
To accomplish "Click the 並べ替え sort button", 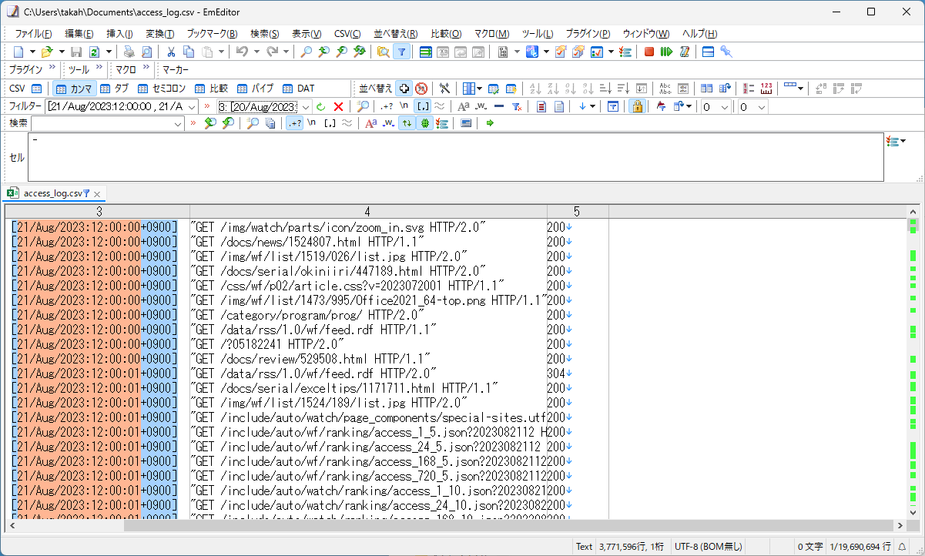I will (375, 89).
